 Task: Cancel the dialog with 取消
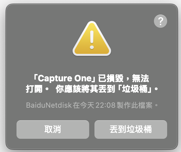[x=53, y=130]
